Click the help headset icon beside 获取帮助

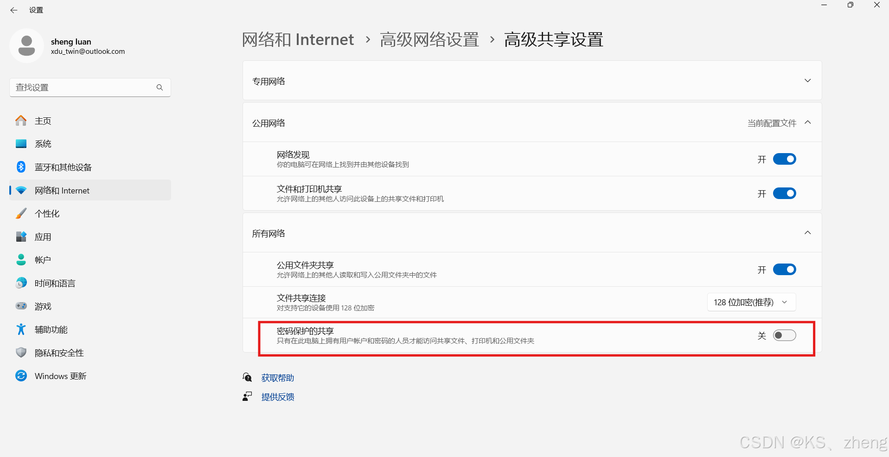tap(247, 377)
